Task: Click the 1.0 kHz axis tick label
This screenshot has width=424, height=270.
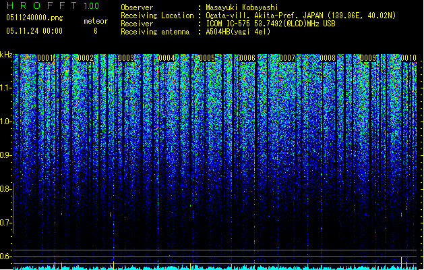Action: pyautogui.click(x=5, y=122)
